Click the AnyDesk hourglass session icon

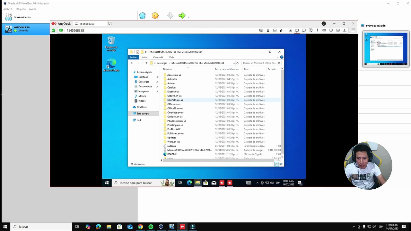tap(268, 30)
